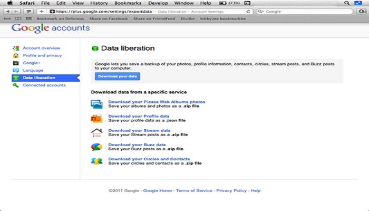The height and width of the screenshot is (211, 369).
Task: Go back with Safari's back arrow
Action: click(8, 11)
